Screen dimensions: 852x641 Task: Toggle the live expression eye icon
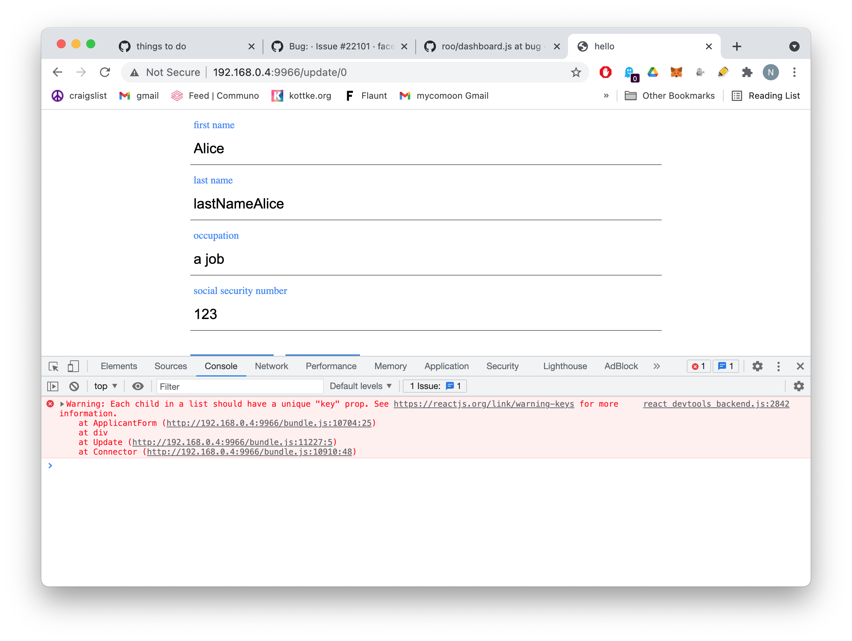click(x=138, y=386)
